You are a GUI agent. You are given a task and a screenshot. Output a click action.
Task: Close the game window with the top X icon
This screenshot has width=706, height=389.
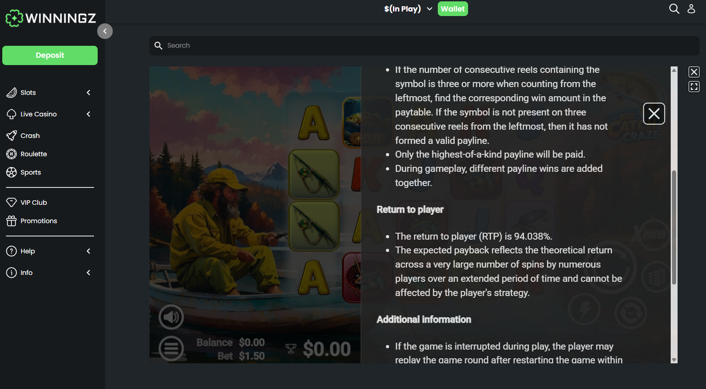click(694, 72)
